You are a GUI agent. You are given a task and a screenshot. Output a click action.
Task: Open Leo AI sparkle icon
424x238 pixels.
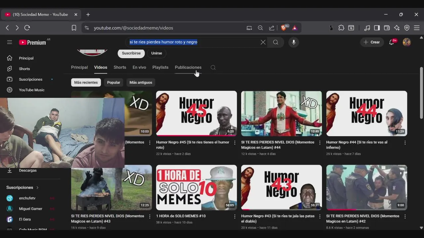click(397, 28)
